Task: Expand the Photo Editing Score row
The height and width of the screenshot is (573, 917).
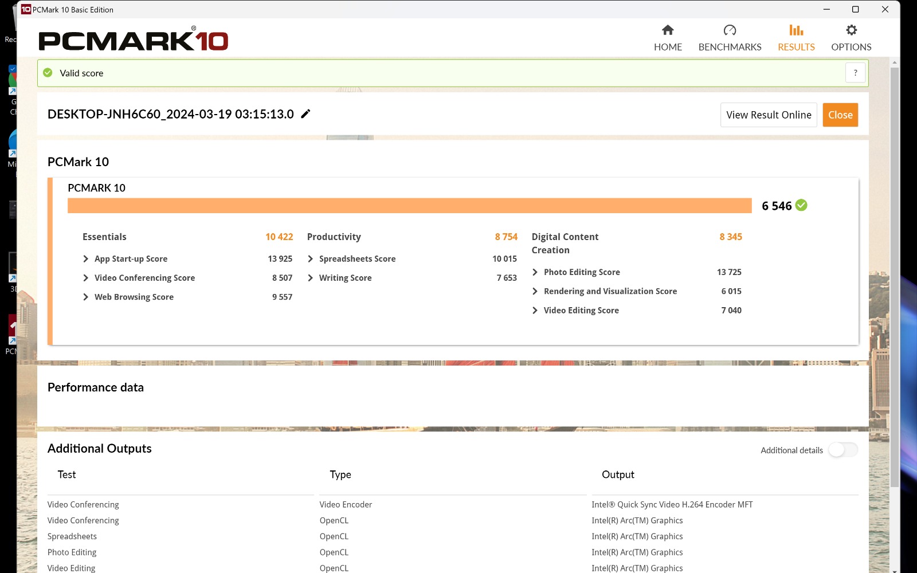Action: tap(535, 272)
